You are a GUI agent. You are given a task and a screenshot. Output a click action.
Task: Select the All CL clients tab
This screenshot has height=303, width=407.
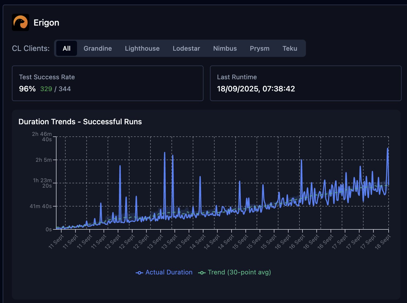[66, 49]
